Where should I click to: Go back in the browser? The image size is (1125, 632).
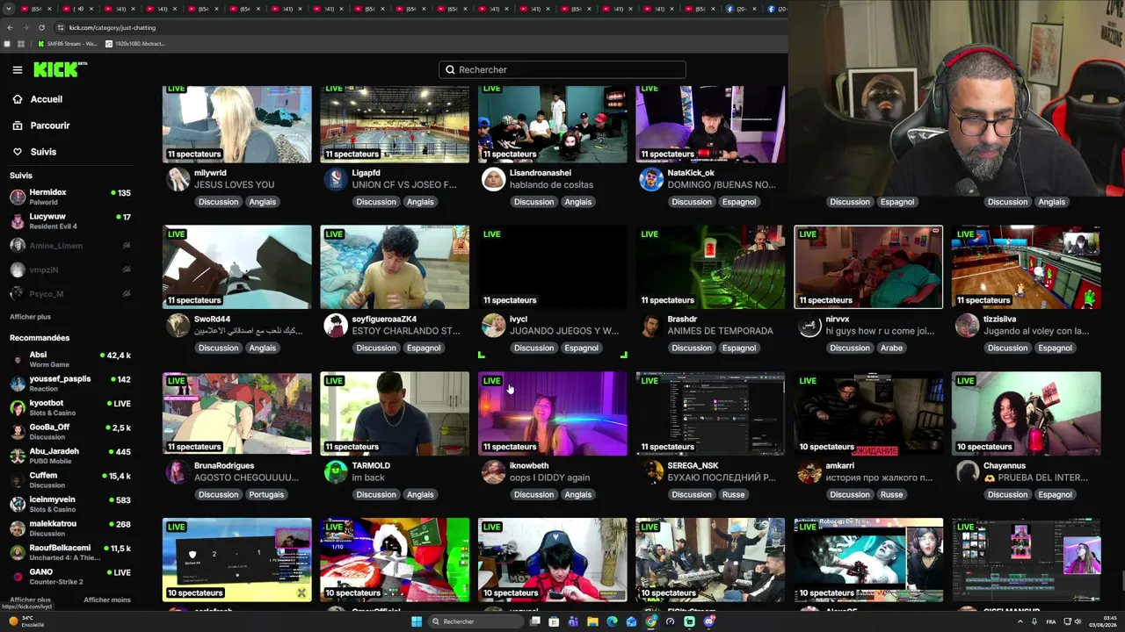11,27
